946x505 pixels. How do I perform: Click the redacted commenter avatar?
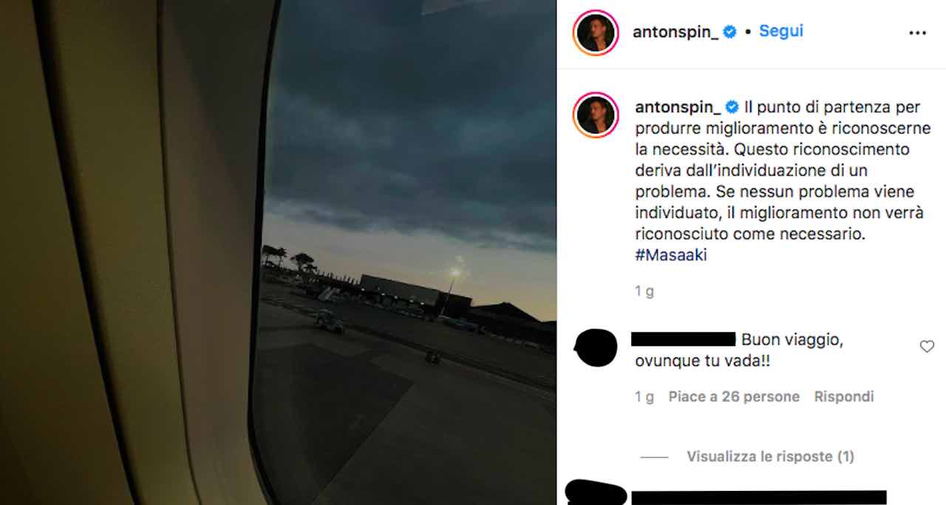pos(596,348)
